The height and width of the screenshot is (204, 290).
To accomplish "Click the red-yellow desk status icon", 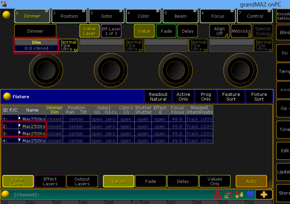I will pos(229,194).
